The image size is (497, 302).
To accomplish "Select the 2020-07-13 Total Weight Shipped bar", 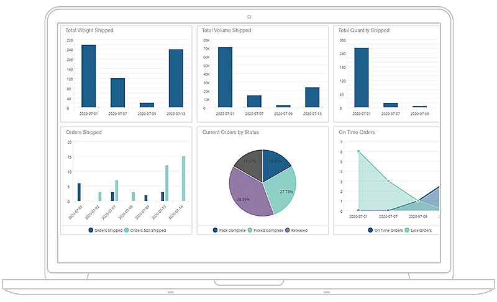I will [176, 79].
